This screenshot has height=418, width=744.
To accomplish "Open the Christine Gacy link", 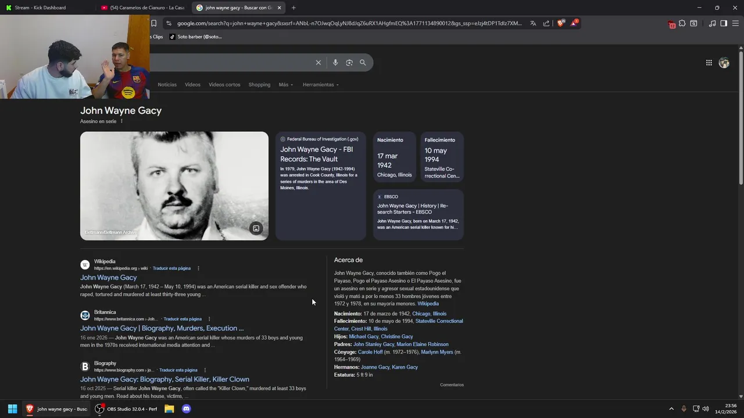I will (397, 337).
